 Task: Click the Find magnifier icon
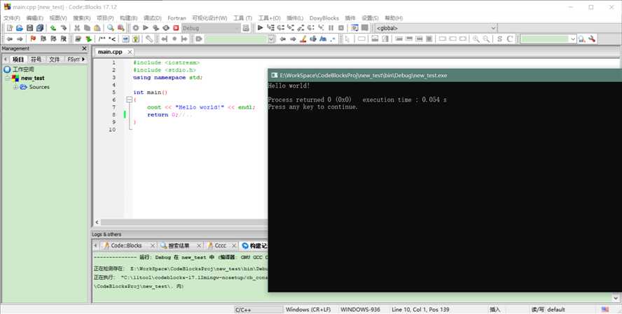(111, 28)
